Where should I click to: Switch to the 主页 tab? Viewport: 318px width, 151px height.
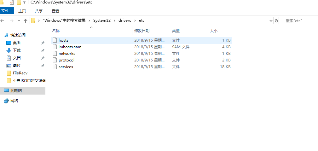(x=22, y=11)
